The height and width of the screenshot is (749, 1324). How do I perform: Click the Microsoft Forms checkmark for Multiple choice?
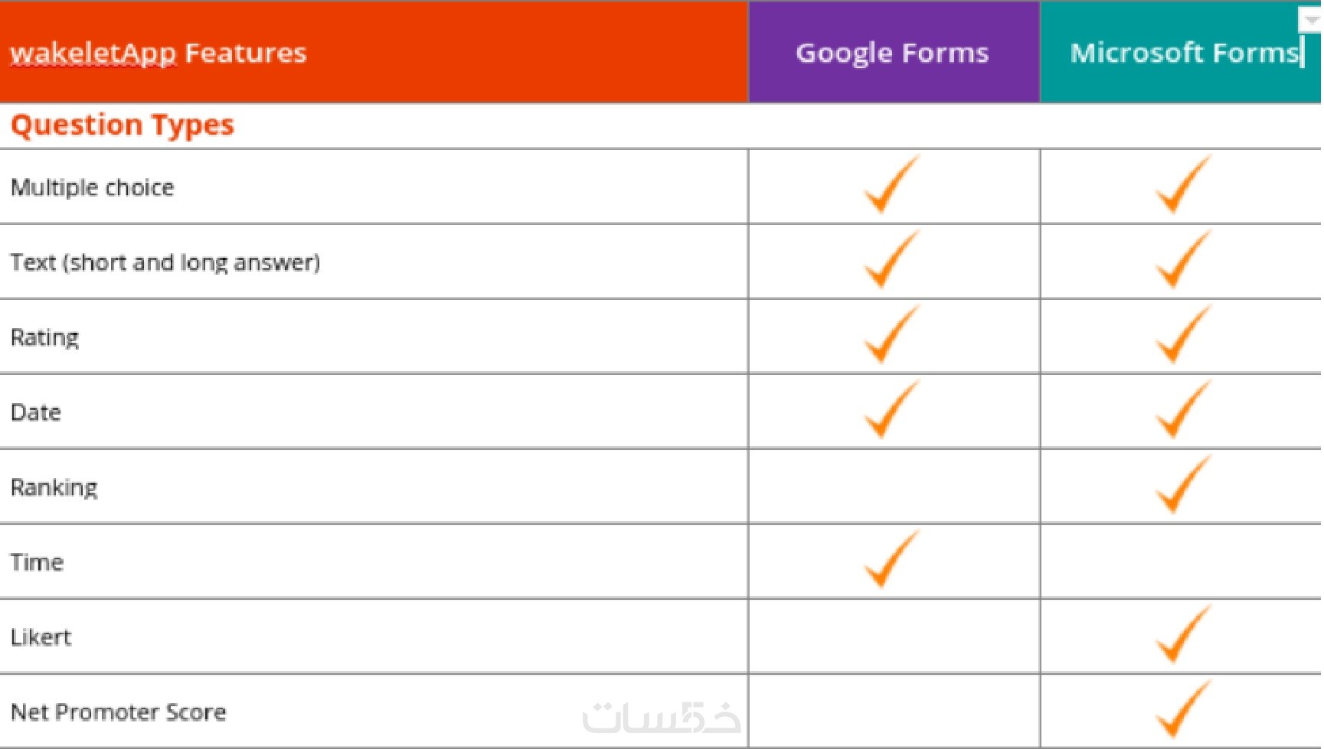coord(1182,185)
